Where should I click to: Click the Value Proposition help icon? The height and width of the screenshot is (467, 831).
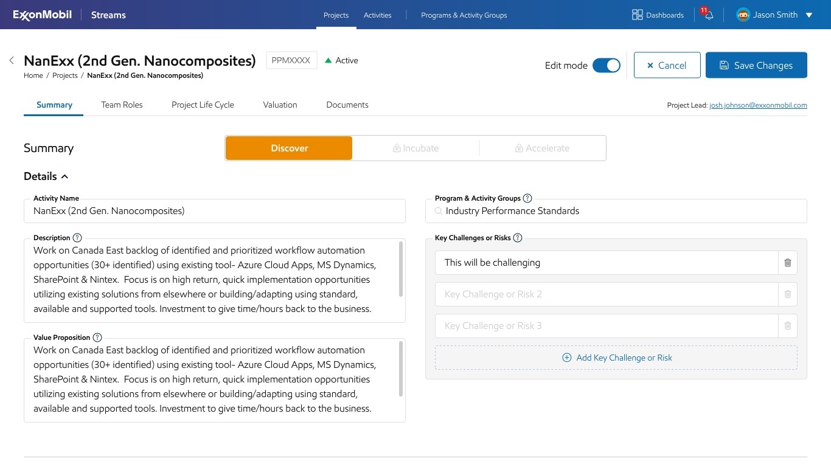(97, 337)
